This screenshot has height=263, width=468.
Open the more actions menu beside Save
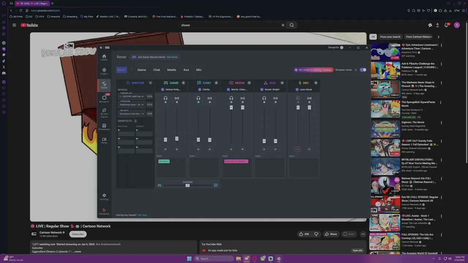click(x=363, y=234)
